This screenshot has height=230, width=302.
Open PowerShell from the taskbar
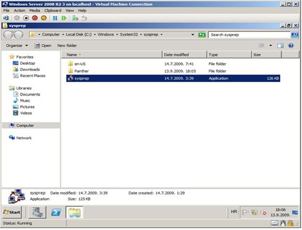[56, 212]
